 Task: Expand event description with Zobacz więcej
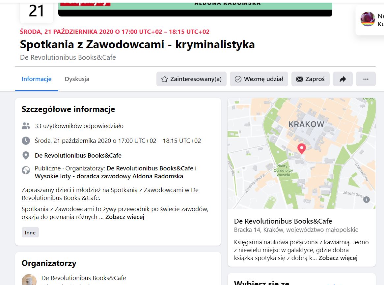(125, 217)
